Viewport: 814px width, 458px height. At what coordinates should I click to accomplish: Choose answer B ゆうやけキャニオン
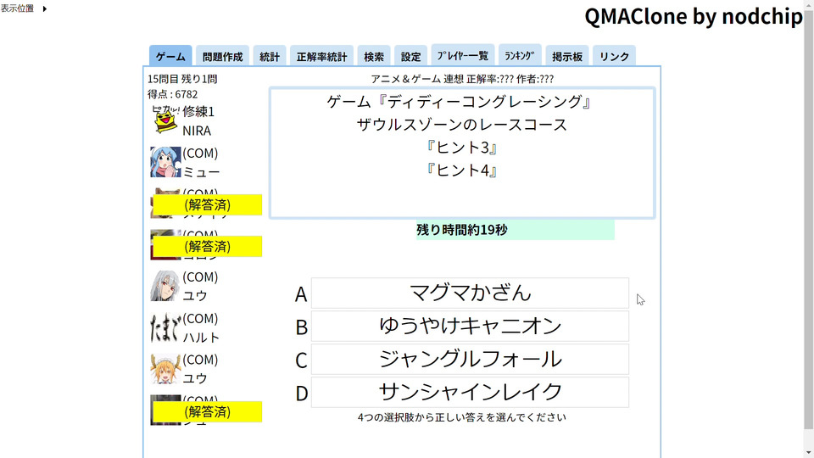[x=470, y=326]
